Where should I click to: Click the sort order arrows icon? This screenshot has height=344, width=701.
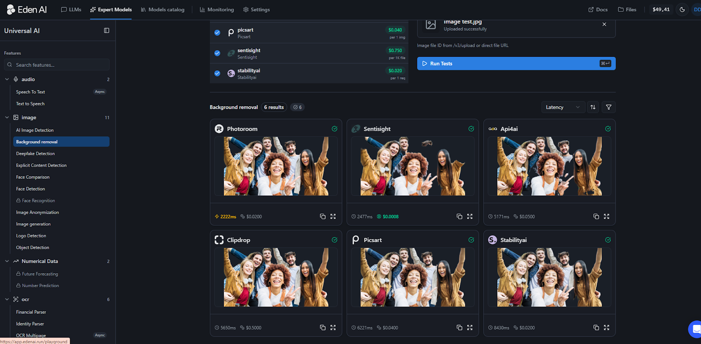click(593, 107)
